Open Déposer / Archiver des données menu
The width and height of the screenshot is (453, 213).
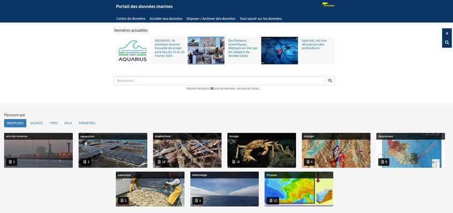point(211,18)
